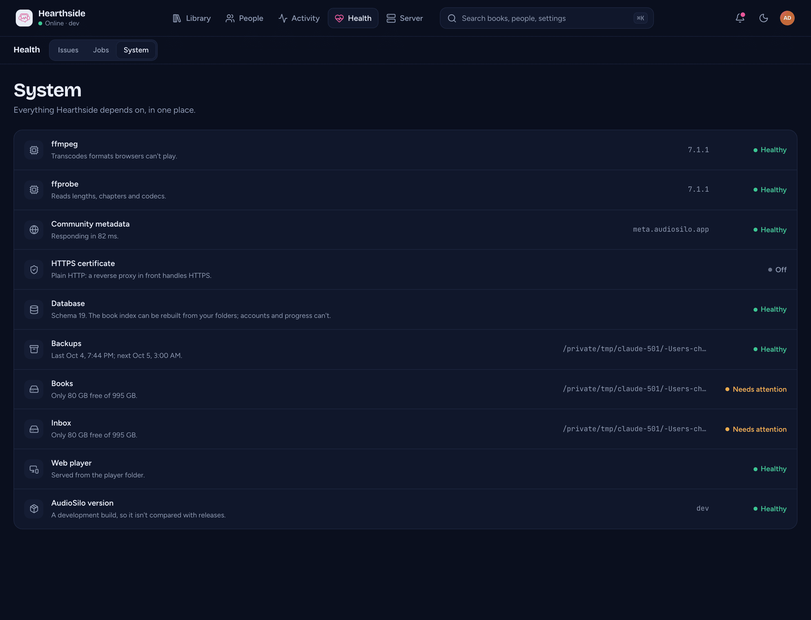Image resolution: width=811 pixels, height=620 pixels.
Task: Click the Web player "Healthy" status
Action: (x=770, y=469)
